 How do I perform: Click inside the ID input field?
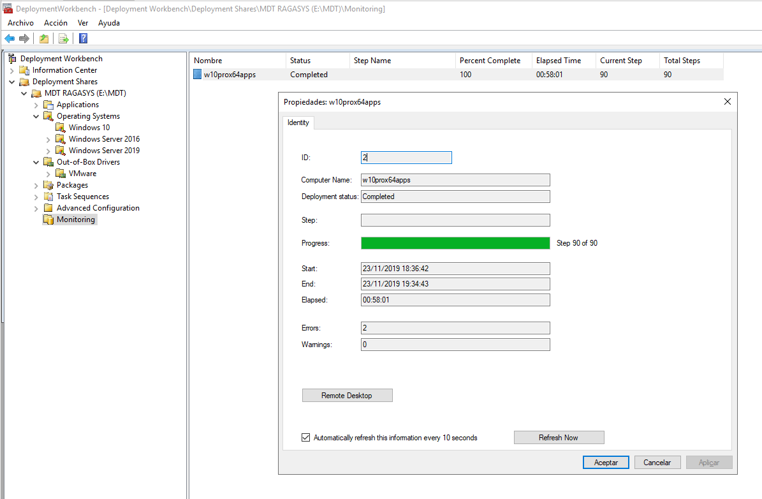pos(406,157)
